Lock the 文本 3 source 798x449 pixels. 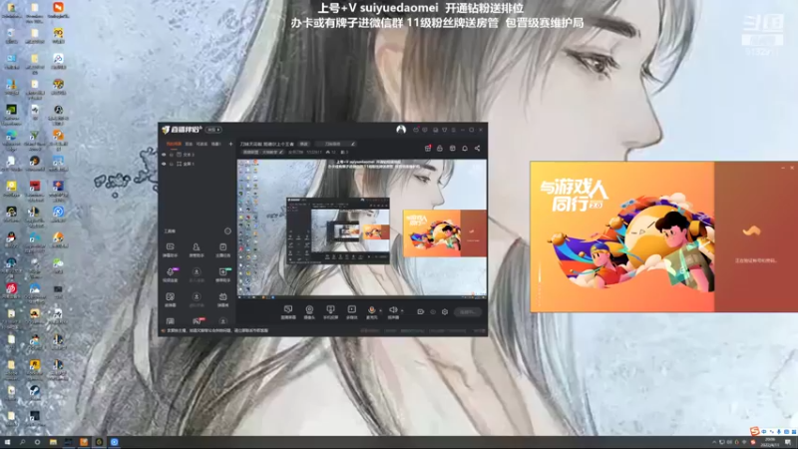click(x=171, y=155)
